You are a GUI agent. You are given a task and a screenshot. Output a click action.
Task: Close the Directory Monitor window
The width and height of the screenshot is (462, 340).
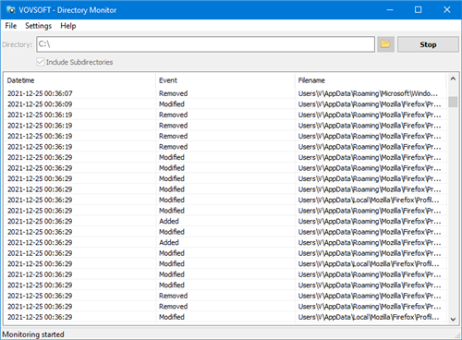point(447,10)
